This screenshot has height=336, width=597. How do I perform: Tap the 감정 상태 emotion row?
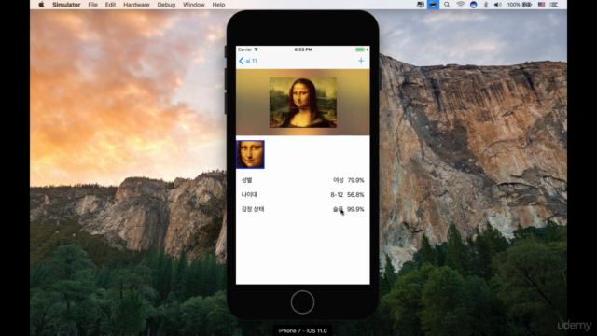[302, 209]
